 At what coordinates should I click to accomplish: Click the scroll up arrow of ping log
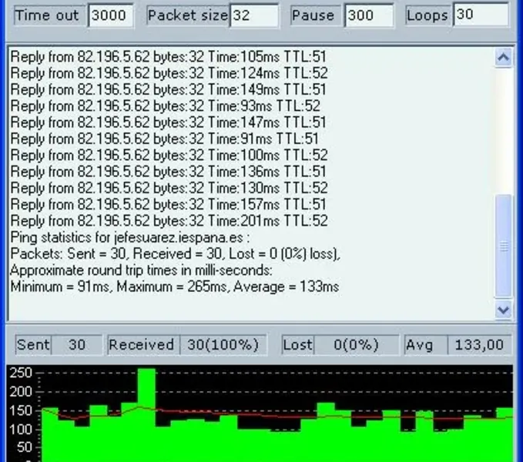503,58
